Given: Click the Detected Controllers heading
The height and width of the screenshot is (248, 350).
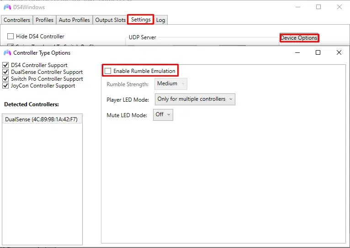Looking at the screenshot, I should tap(32, 104).
